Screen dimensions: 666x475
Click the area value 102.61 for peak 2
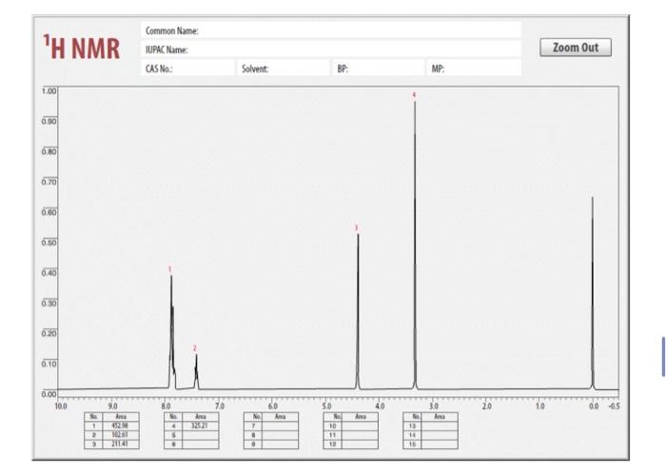[x=121, y=435]
